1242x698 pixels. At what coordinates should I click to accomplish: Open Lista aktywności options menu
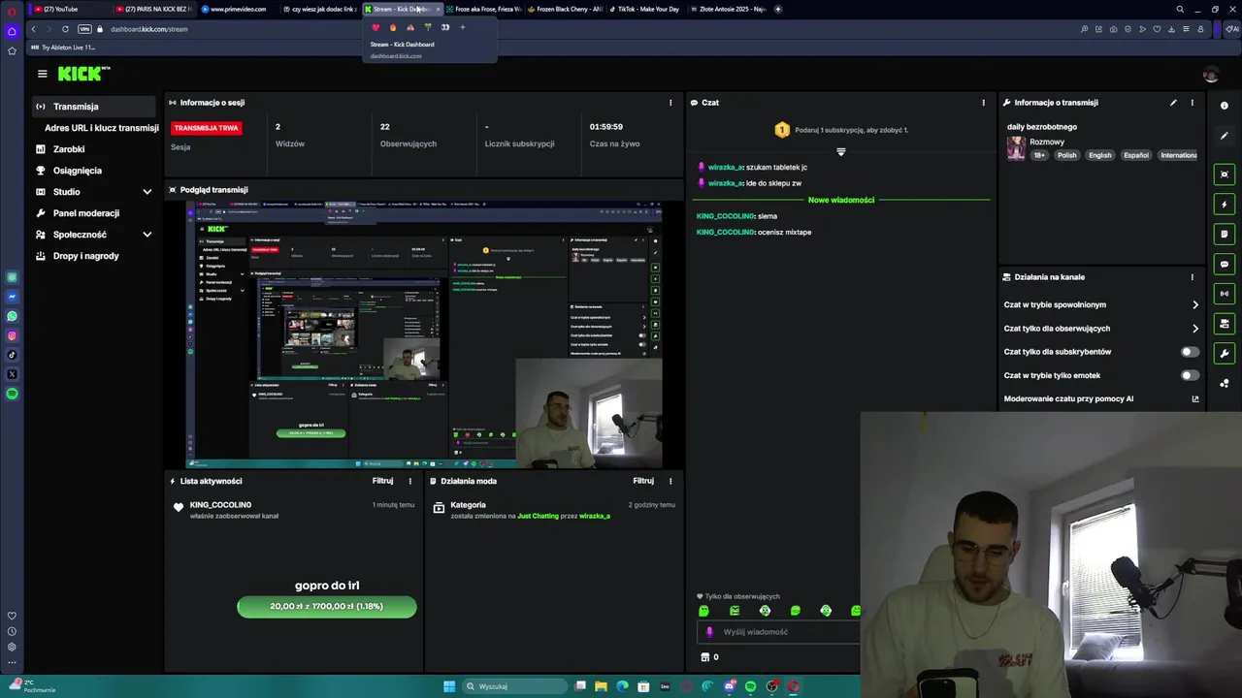(410, 481)
